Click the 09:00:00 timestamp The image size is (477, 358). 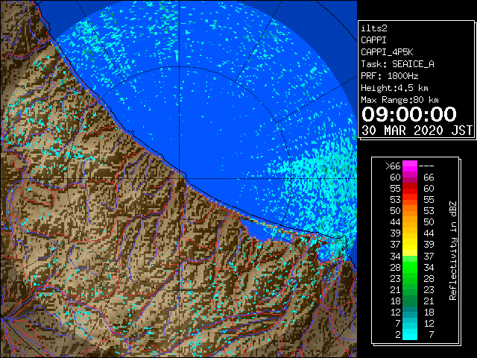409,114
